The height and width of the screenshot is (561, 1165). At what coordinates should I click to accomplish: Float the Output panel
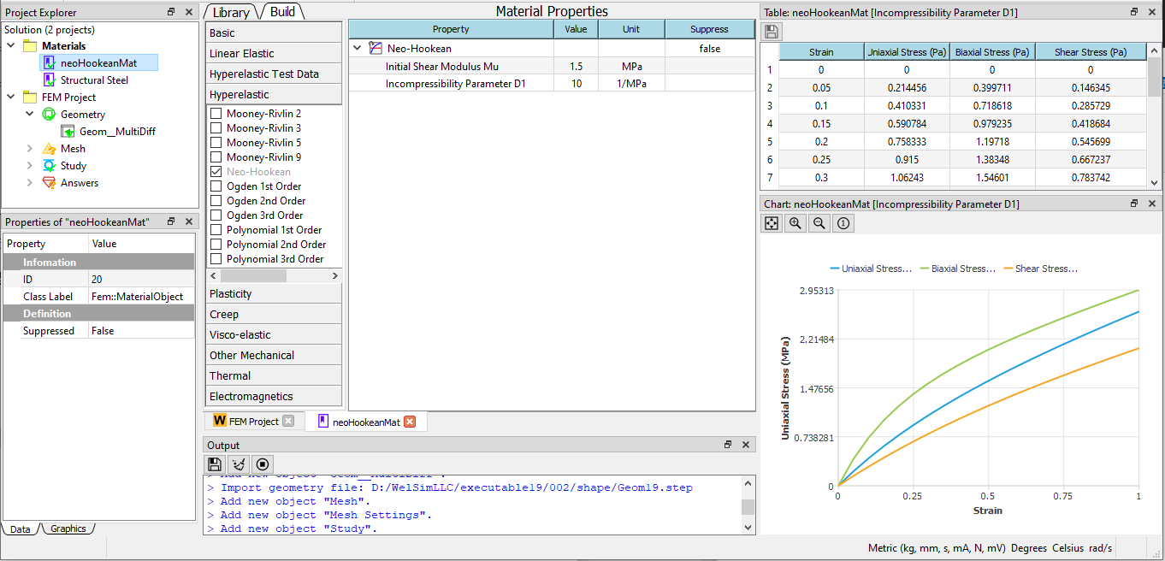click(x=728, y=445)
